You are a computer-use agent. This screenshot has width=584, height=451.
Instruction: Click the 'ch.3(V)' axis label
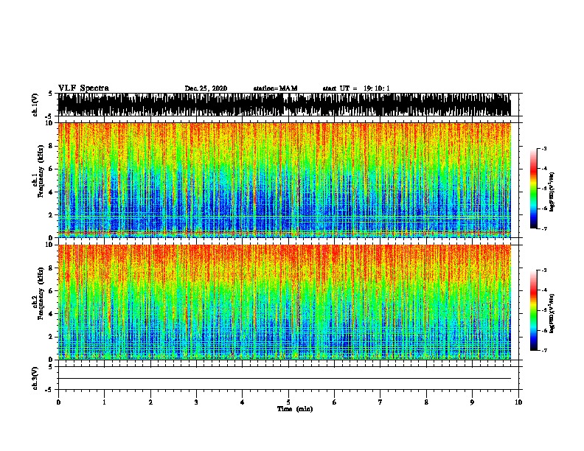click(x=35, y=378)
